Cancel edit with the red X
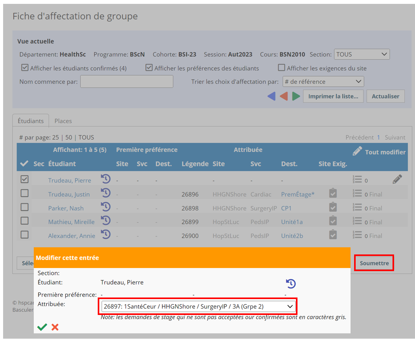415x339 pixels. coord(55,327)
